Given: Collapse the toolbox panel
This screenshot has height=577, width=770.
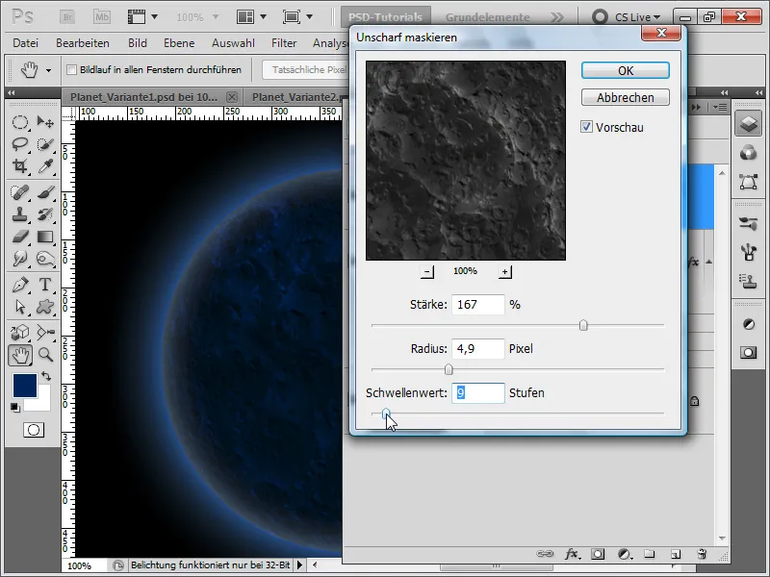Looking at the screenshot, I should coord(11,92).
